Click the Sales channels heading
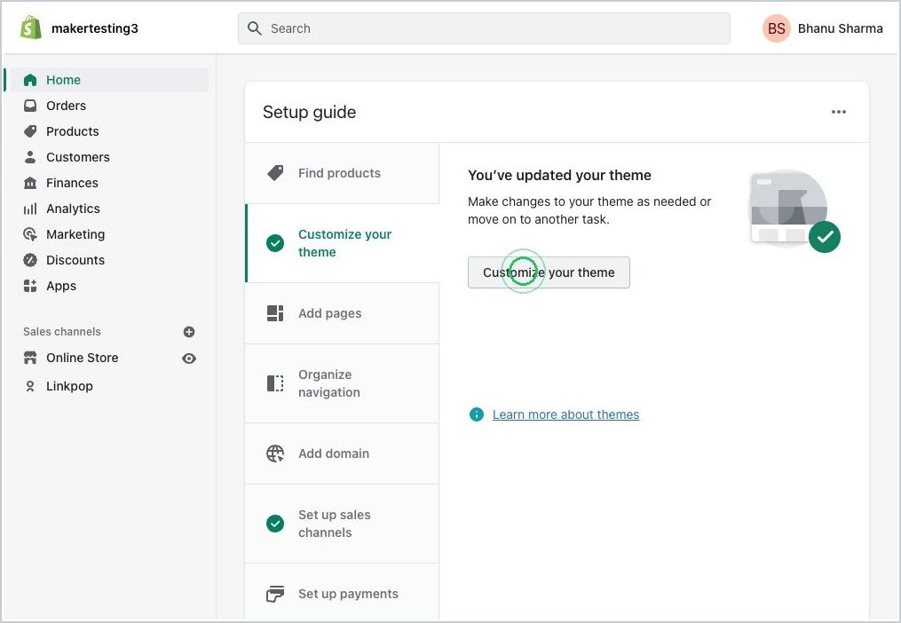901x623 pixels. 62,332
